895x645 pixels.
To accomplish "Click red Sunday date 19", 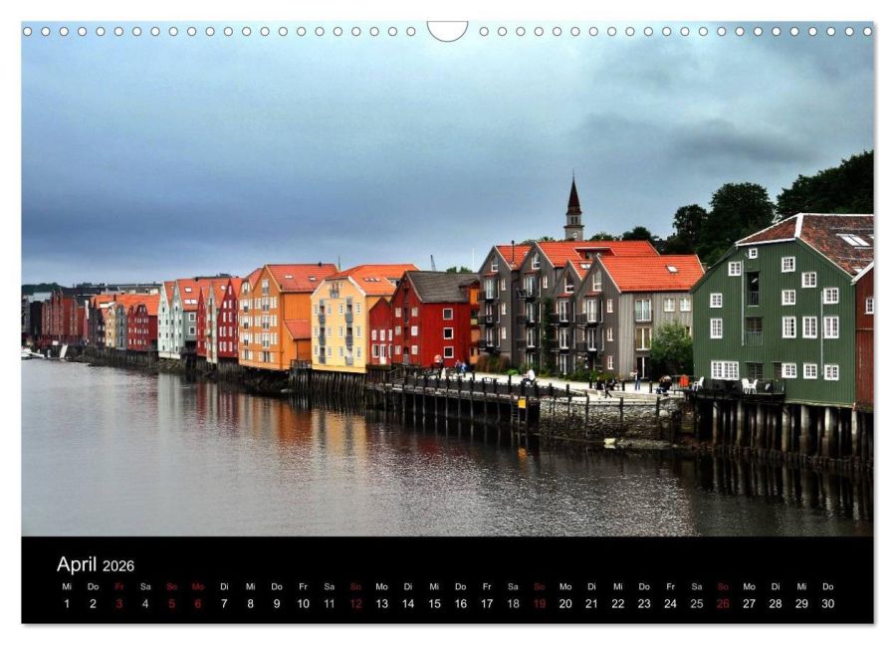I will point(540,603).
